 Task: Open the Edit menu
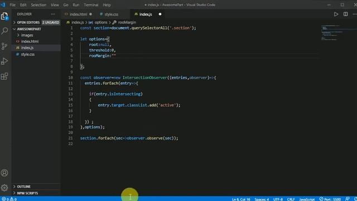point(23,5)
